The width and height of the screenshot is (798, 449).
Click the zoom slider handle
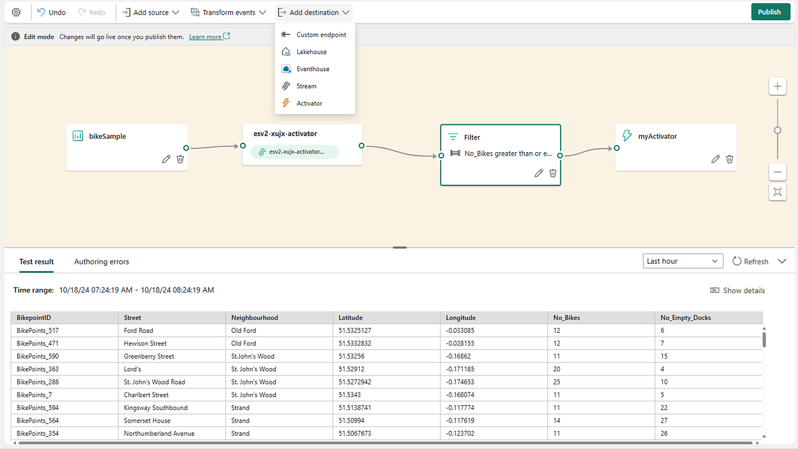point(777,130)
